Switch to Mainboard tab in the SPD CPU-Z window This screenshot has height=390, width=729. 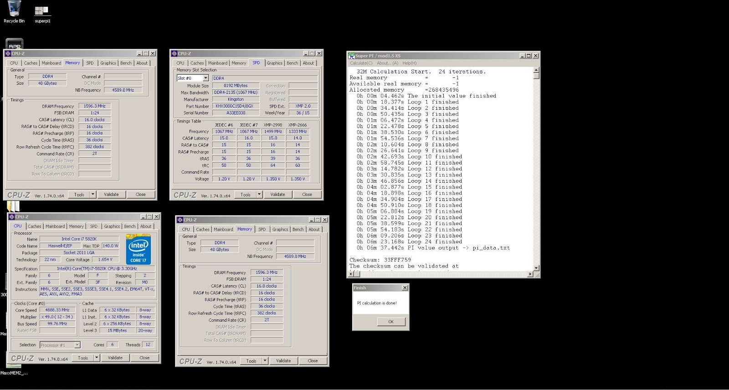(217, 63)
